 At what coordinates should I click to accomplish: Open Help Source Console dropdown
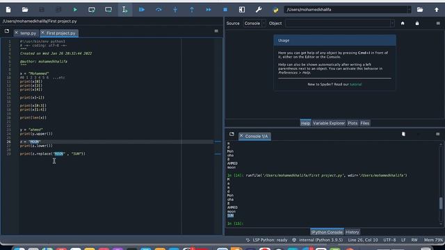pos(254,23)
